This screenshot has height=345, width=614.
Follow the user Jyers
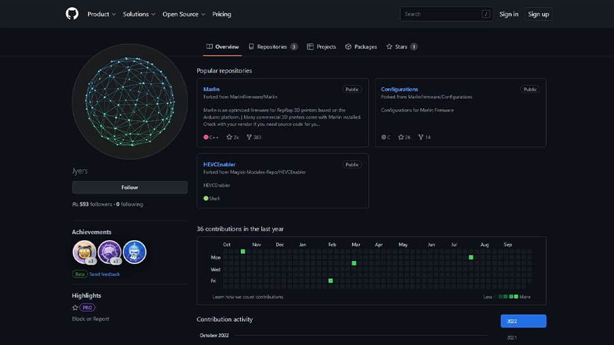(x=130, y=187)
